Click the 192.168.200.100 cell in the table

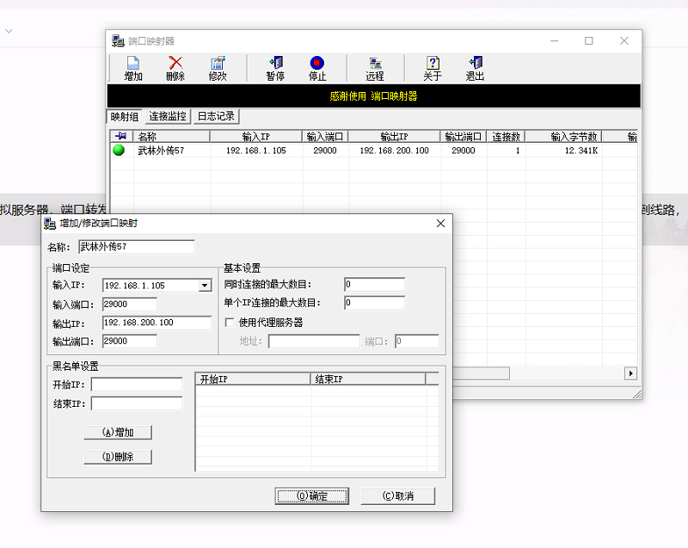(394, 151)
